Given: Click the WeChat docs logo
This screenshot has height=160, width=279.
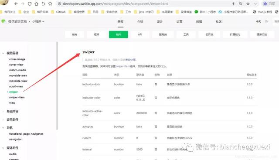Looking at the screenshot, I should click(x=3, y=21).
